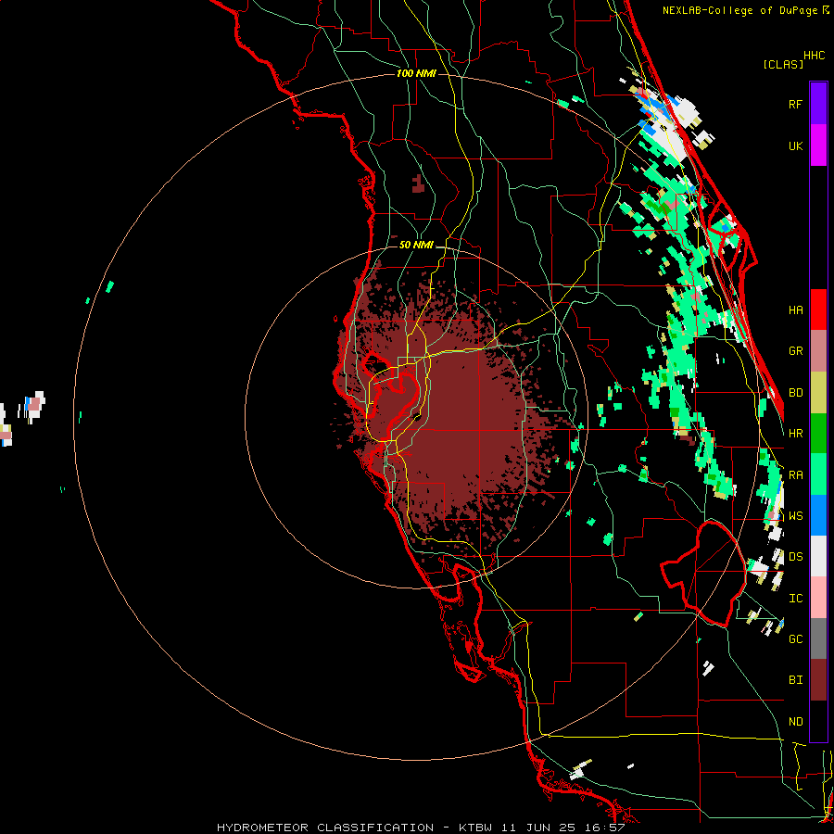Click the Hydrometeor Classification KTBW timestamp caption
The height and width of the screenshot is (834, 834).
(421, 828)
